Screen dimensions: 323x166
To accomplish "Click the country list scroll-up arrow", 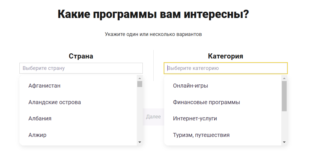I will [x=140, y=78].
